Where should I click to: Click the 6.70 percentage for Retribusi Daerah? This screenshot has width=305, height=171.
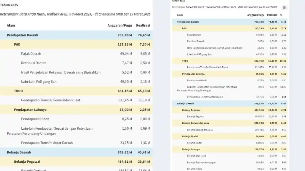tap(284, 41)
